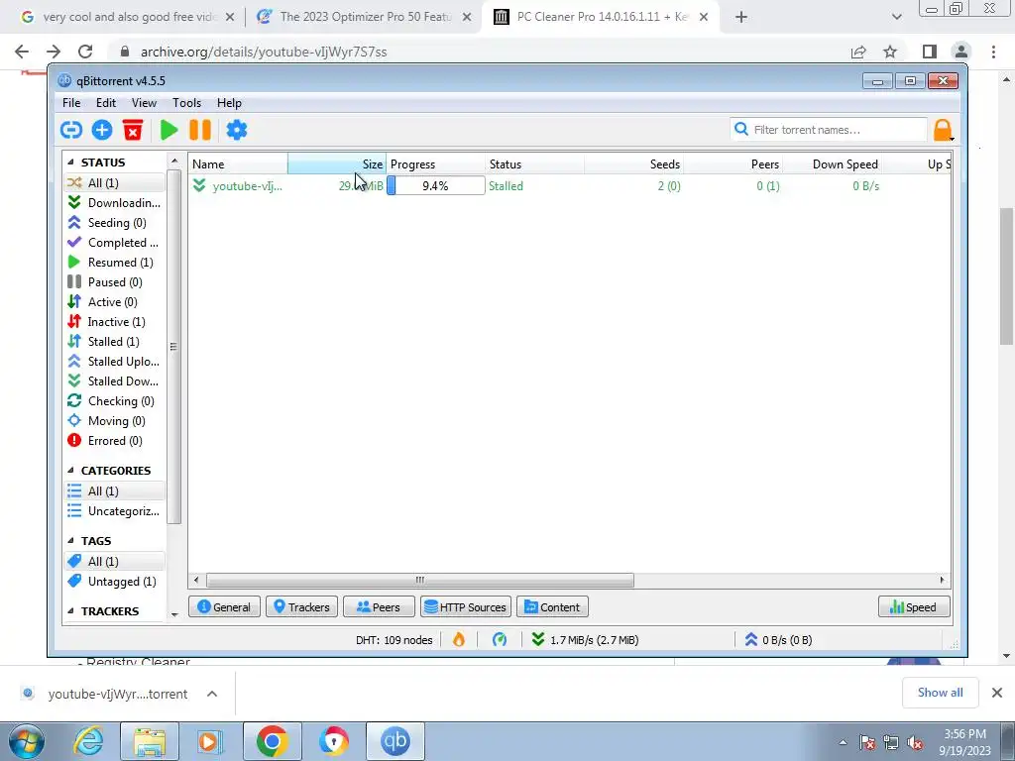Image resolution: width=1015 pixels, height=761 pixels.
Task: Click the DHT: 109 nodes text
Action: [x=395, y=640]
